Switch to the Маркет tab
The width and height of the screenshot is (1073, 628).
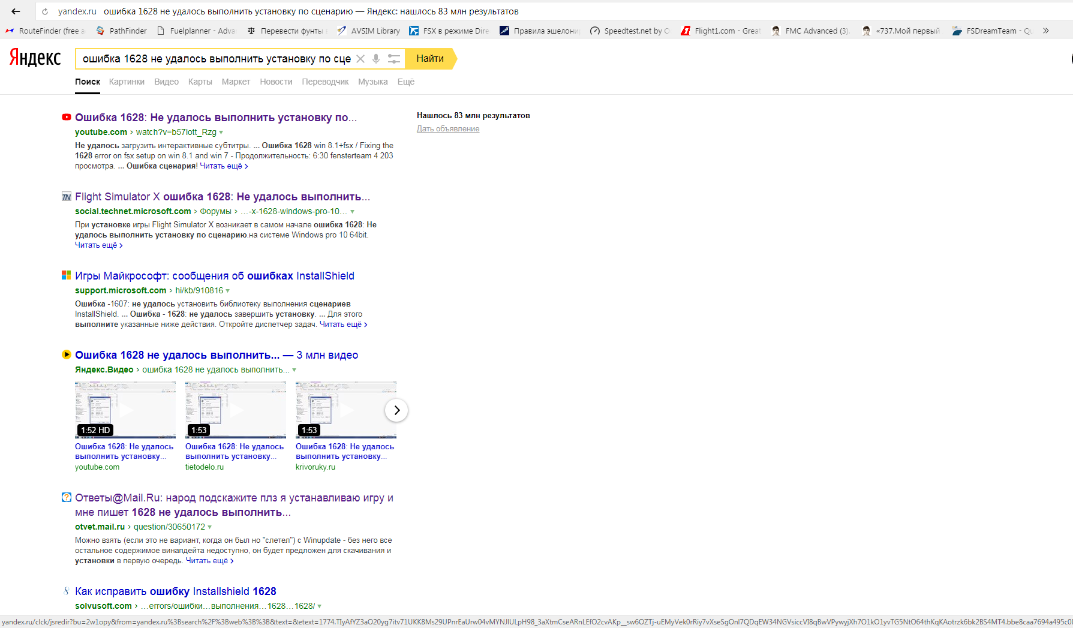point(236,82)
